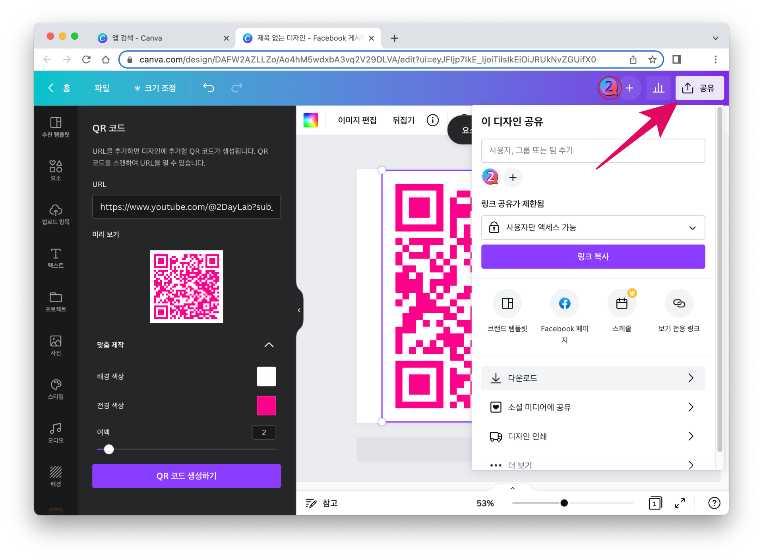This screenshot has width=763, height=560.
Task: Click the analytics bar chart icon
Action: [658, 88]
